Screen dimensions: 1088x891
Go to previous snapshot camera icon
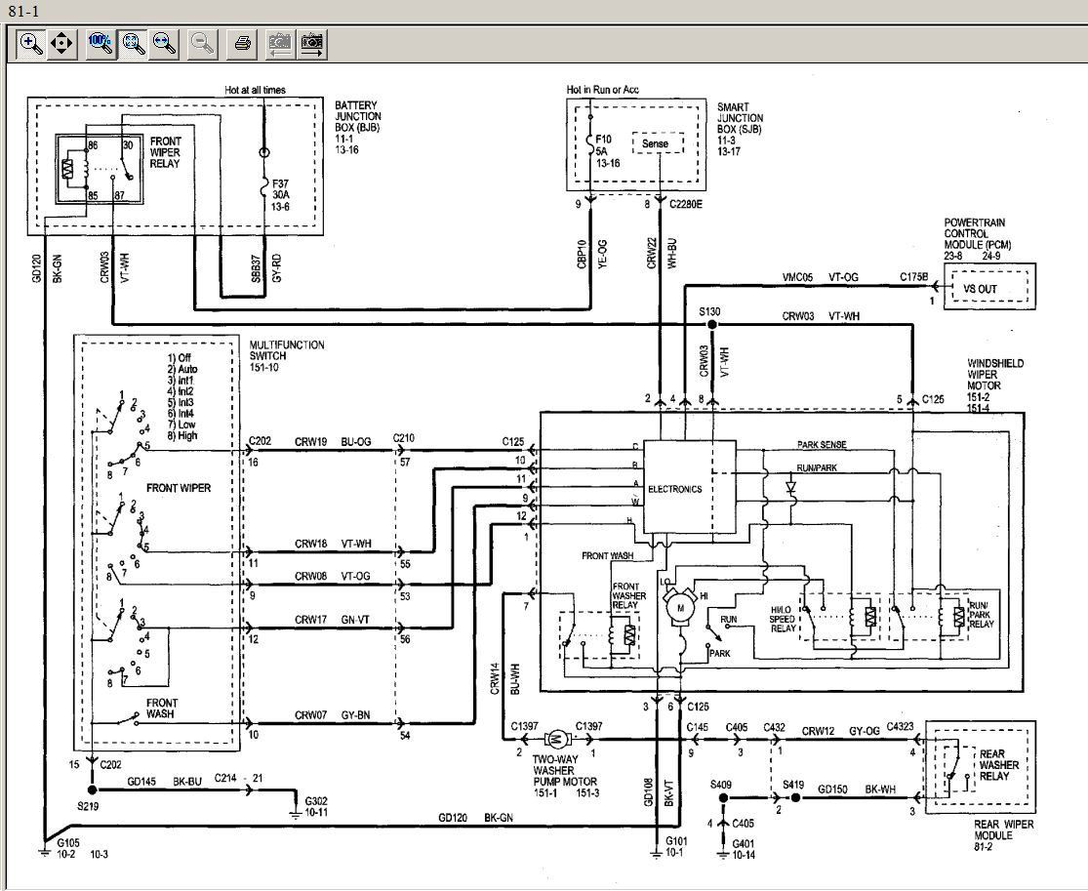coord(280,44)
